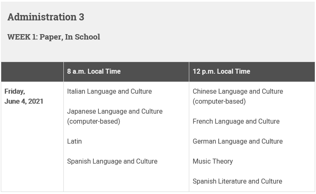Click the empty header cell above the date
Viewport: 316px width, 194px height.
coord(32,72)
